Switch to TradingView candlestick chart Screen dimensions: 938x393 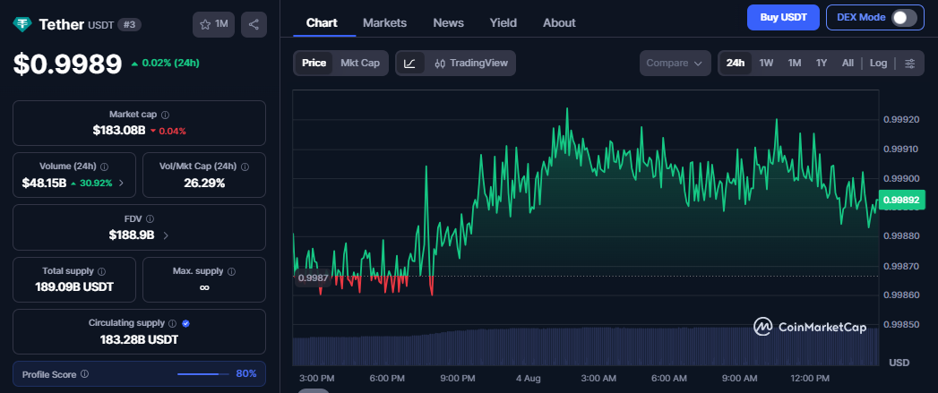click(471, 63)
